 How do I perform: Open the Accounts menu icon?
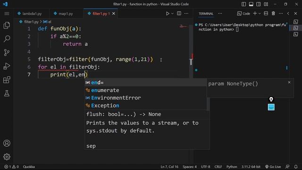tap(7, 143)
